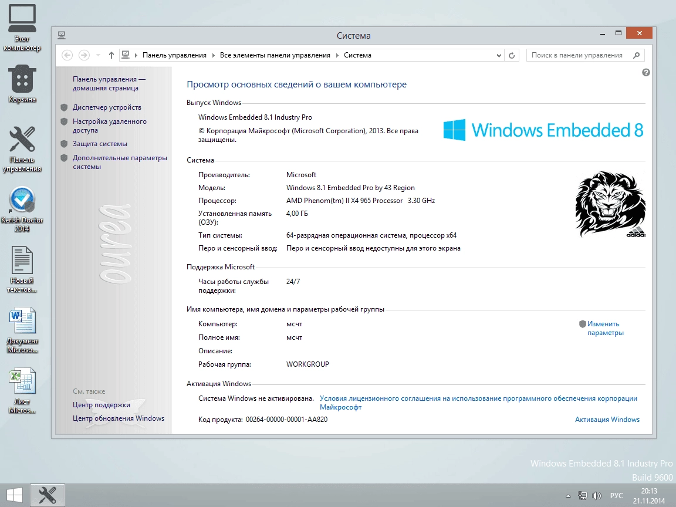This screenshot has height=507, width=676.
Task: Open the volume speaker tray icon
Action: pyautogui.click(x=597, y=496)
